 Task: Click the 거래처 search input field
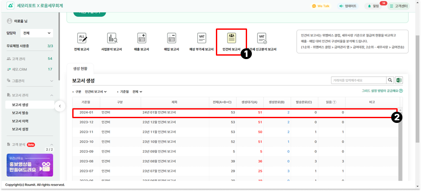(358, 80)
